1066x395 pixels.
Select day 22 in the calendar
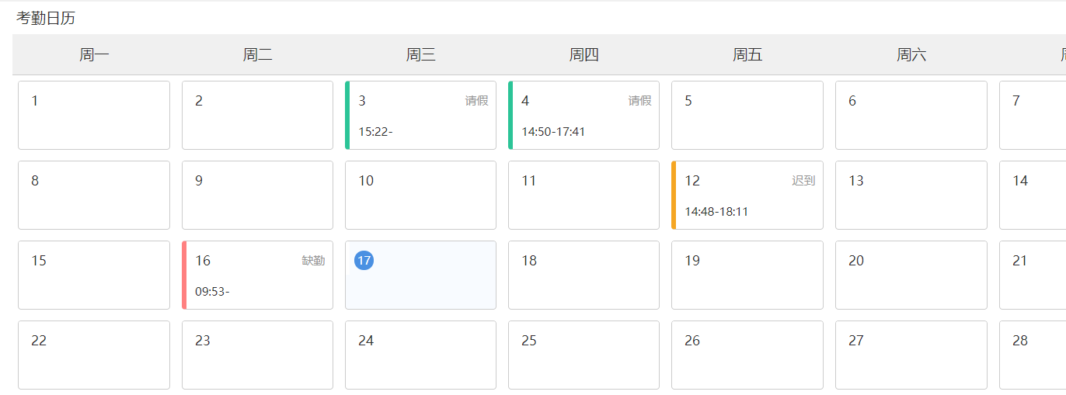point(94,355)
